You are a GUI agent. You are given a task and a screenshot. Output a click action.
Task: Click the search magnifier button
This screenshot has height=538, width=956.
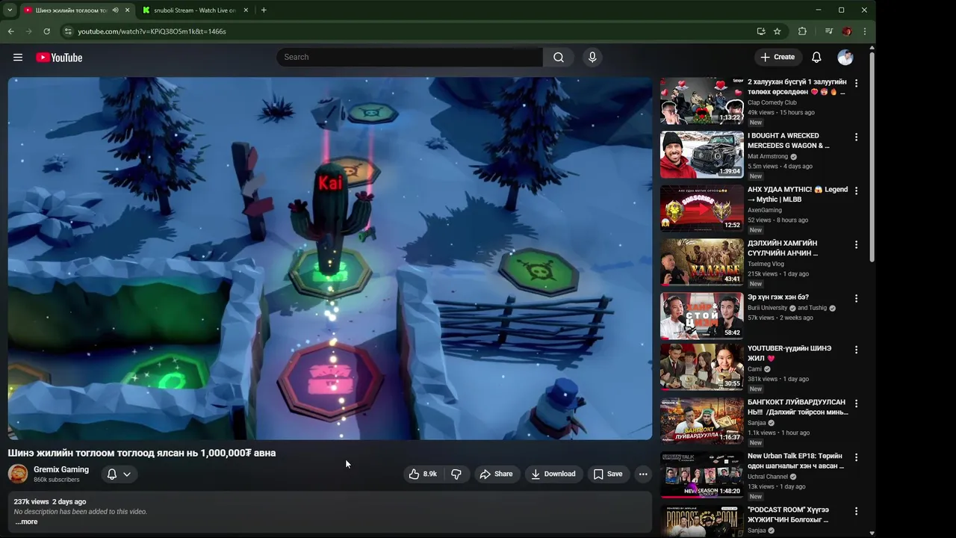(x=559, y=58)
